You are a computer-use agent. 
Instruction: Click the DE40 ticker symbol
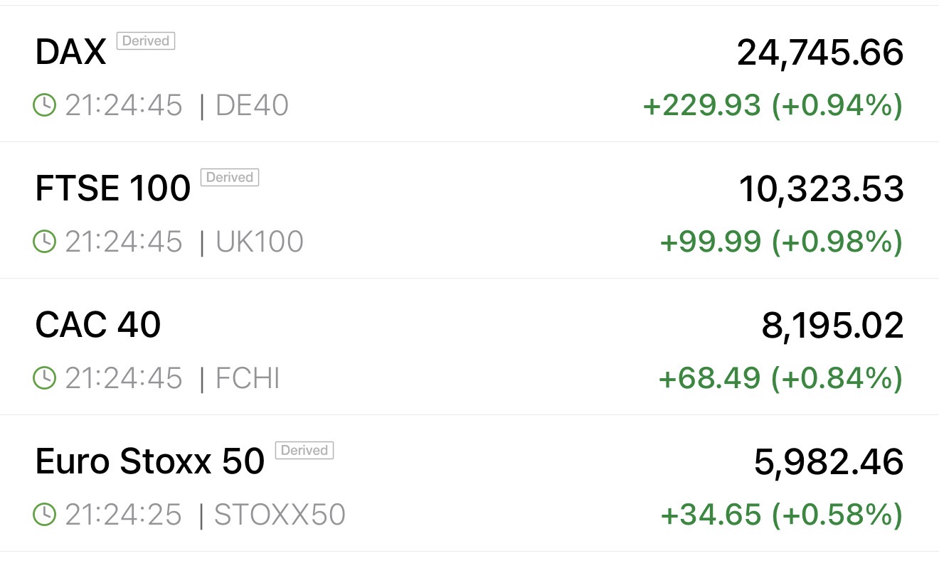pyautogui.click(x=252, y=106)
